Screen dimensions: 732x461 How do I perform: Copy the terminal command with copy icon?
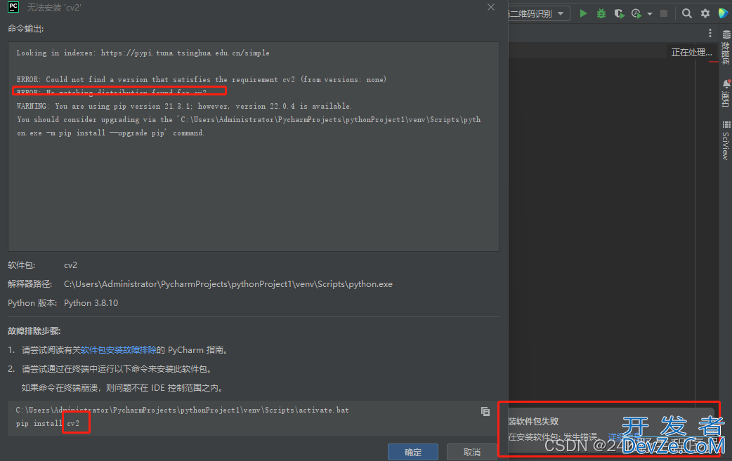pyautogui.click(x=485, y=411)
